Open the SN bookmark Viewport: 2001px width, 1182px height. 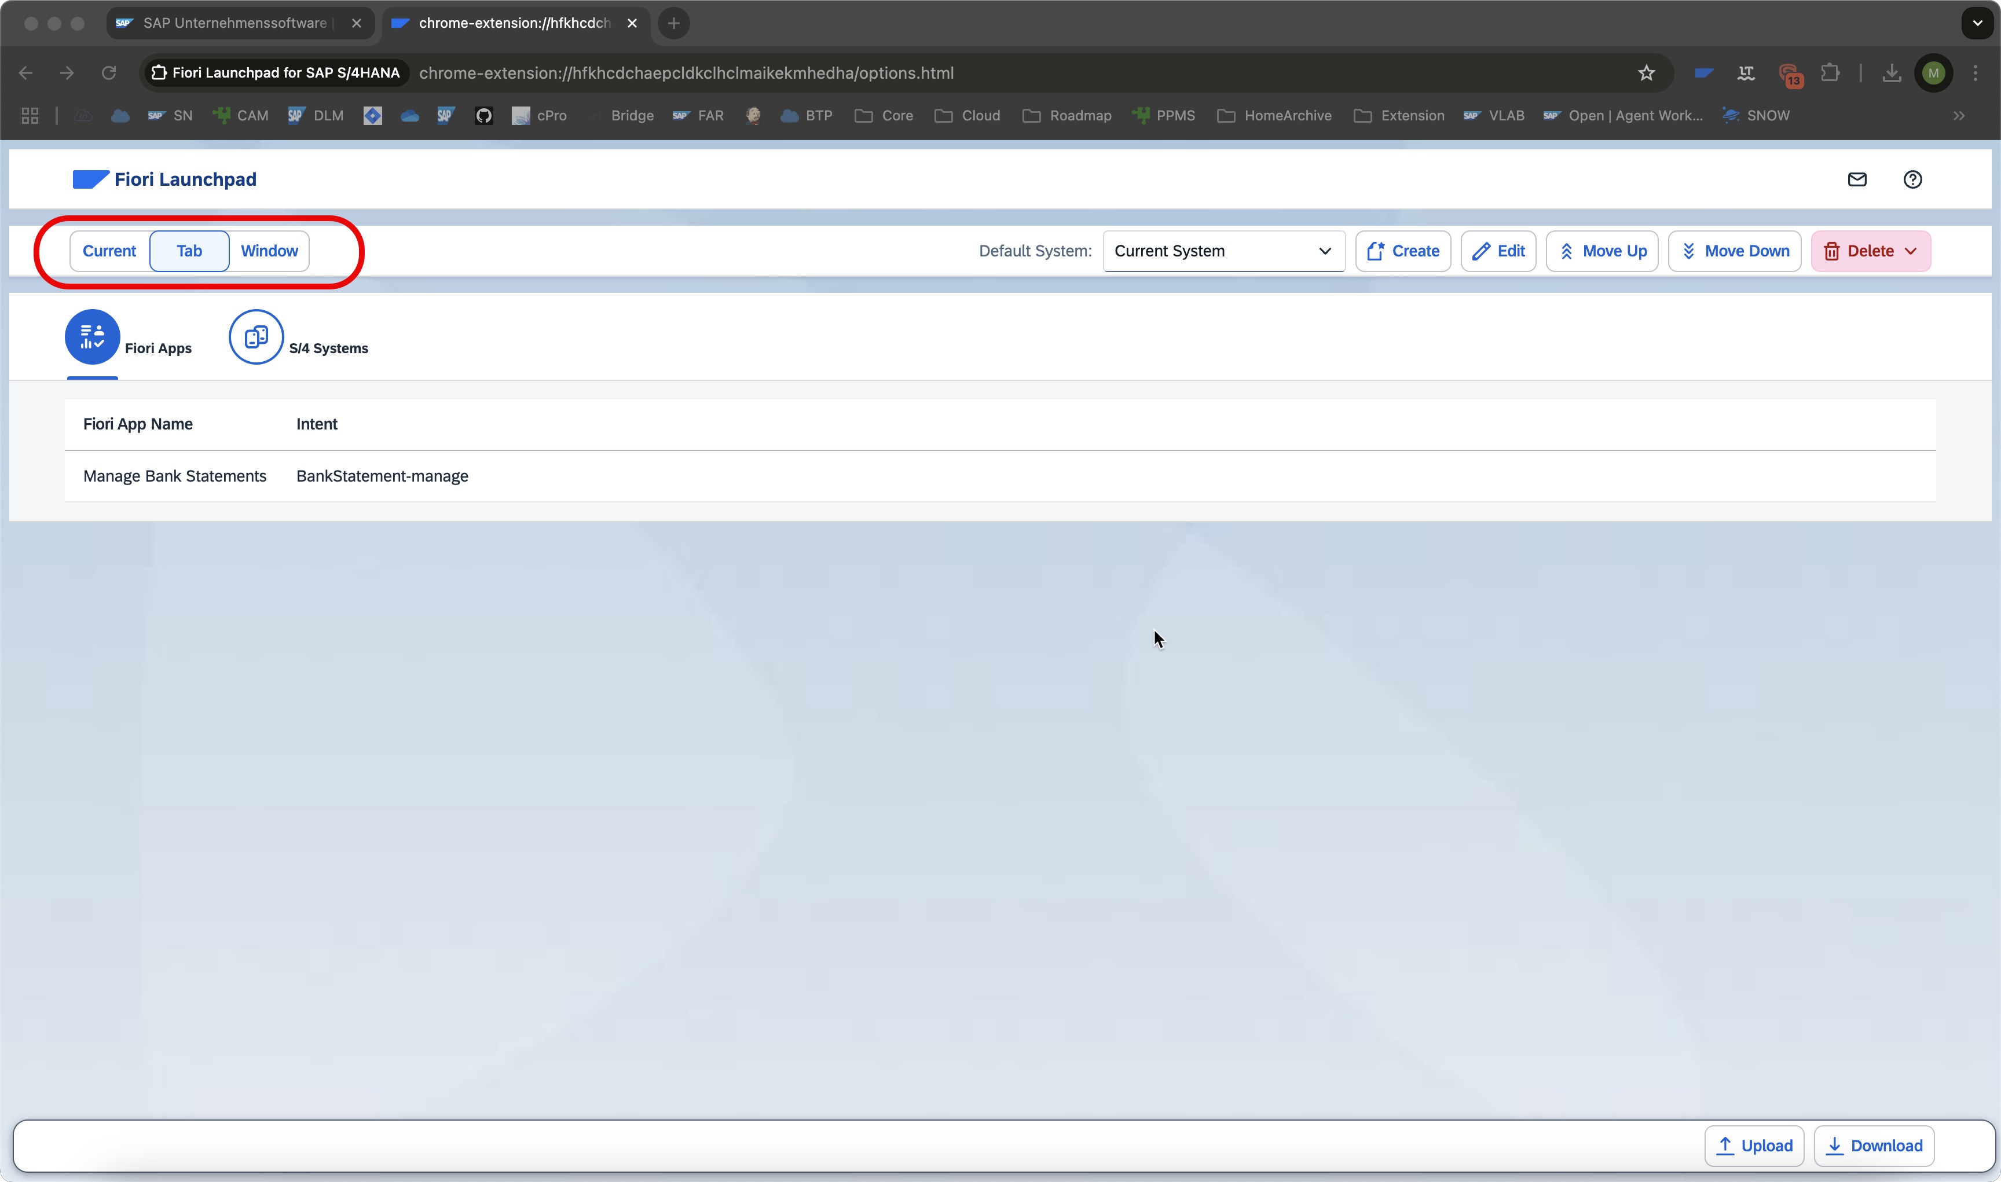170,116
